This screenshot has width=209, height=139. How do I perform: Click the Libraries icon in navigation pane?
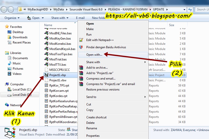pyautogui.click(x=7, y=53)
